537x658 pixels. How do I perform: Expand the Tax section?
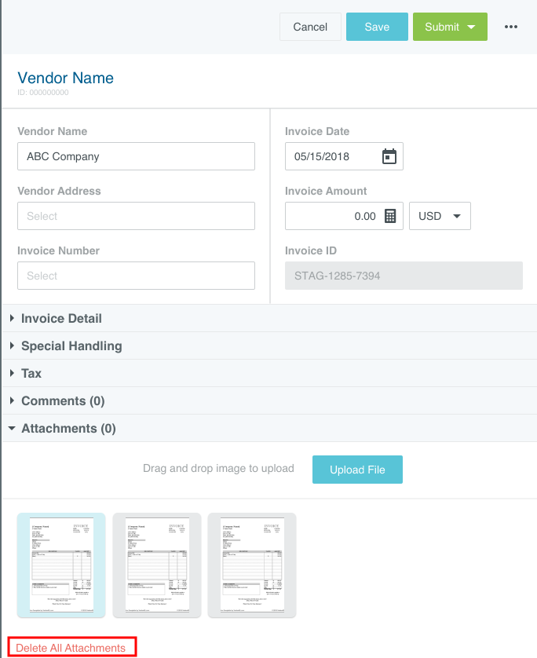click(31, 374)
